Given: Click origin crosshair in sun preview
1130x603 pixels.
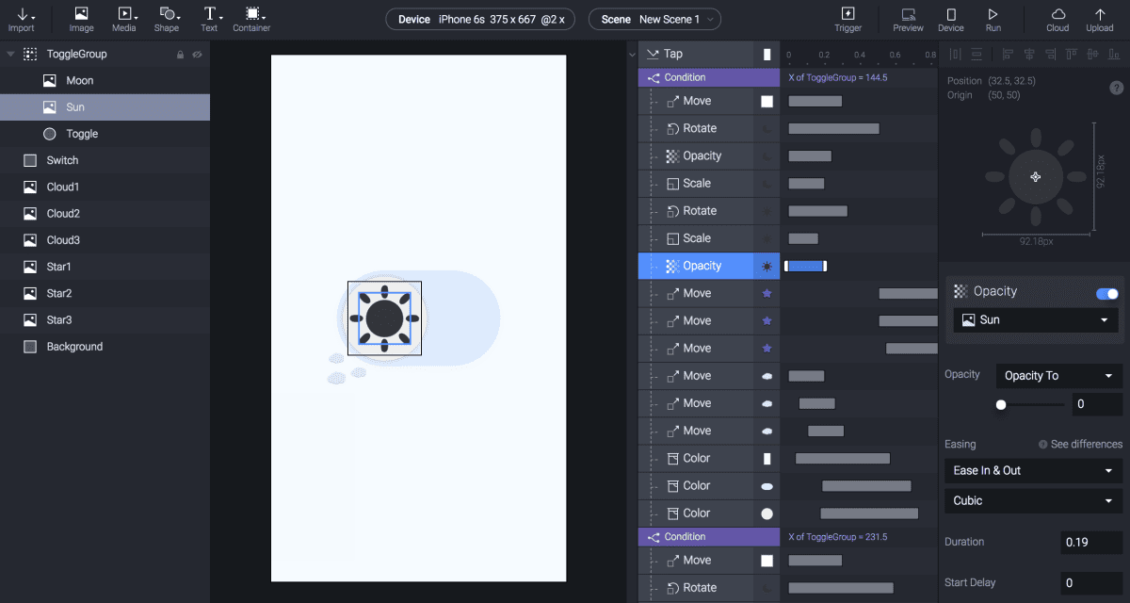Looking at the screenshot, I should (1035, 176).
